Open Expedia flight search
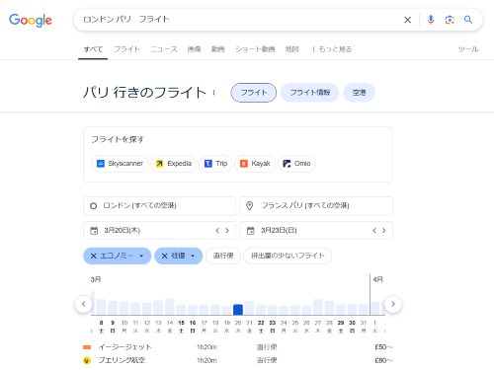494x370 pixels. [174, 164]
